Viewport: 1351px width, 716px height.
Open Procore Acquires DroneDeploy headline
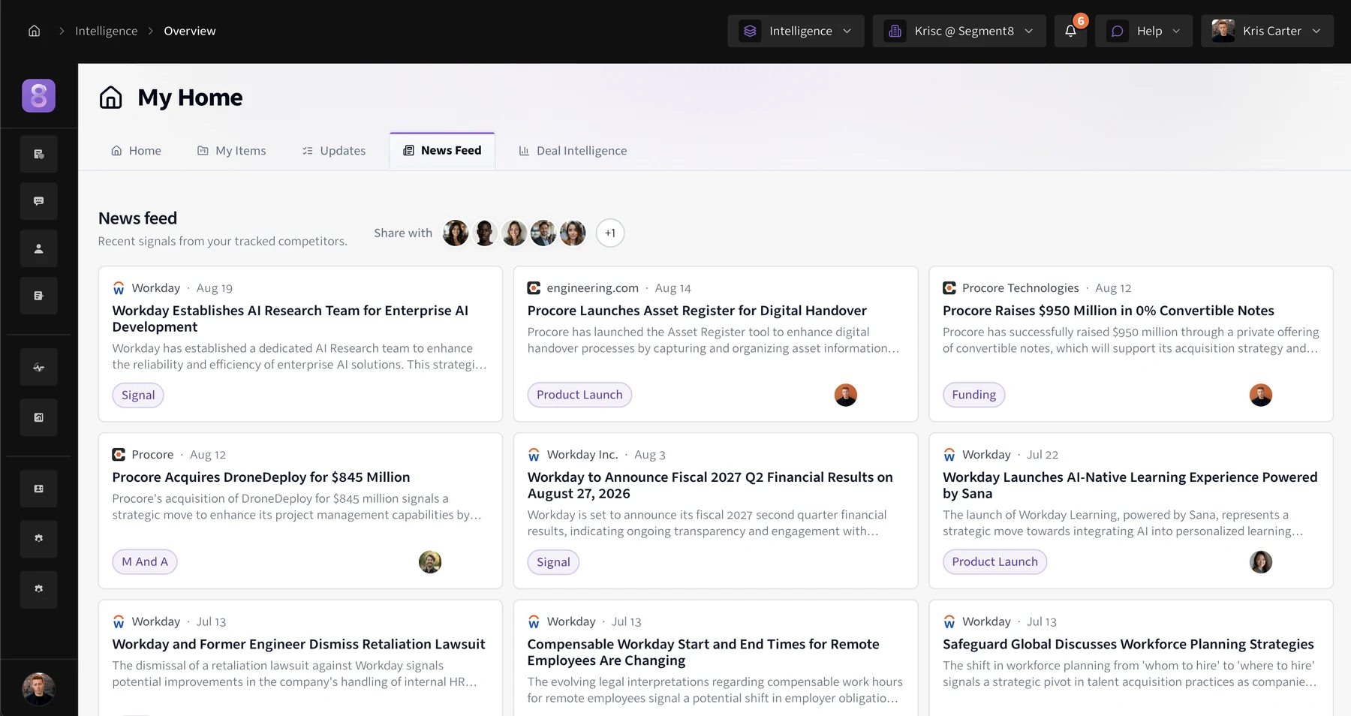(x=261, y=477)
